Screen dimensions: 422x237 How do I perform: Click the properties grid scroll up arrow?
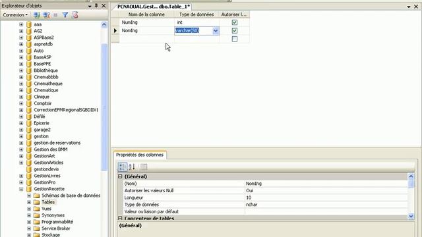click(411, 176)
